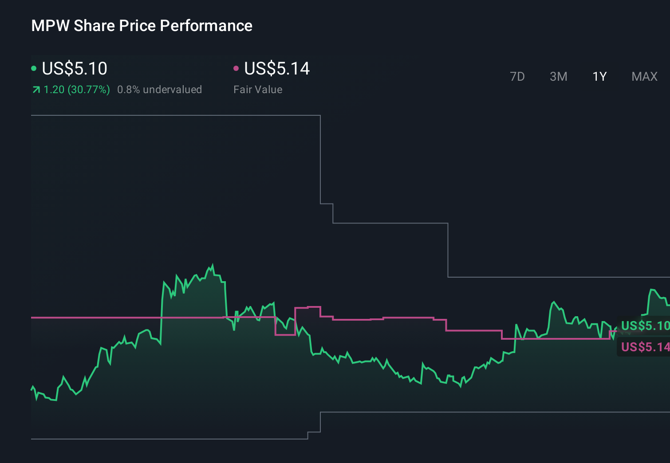Toggle the 0.8% undervalued indicator

pyautogui.click(x=159, y=89)
